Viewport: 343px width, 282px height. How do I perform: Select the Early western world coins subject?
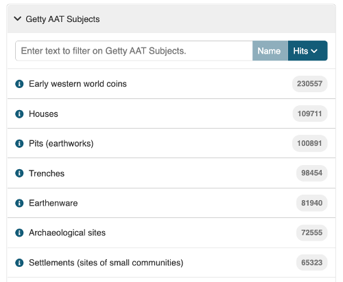pos(78,84)
